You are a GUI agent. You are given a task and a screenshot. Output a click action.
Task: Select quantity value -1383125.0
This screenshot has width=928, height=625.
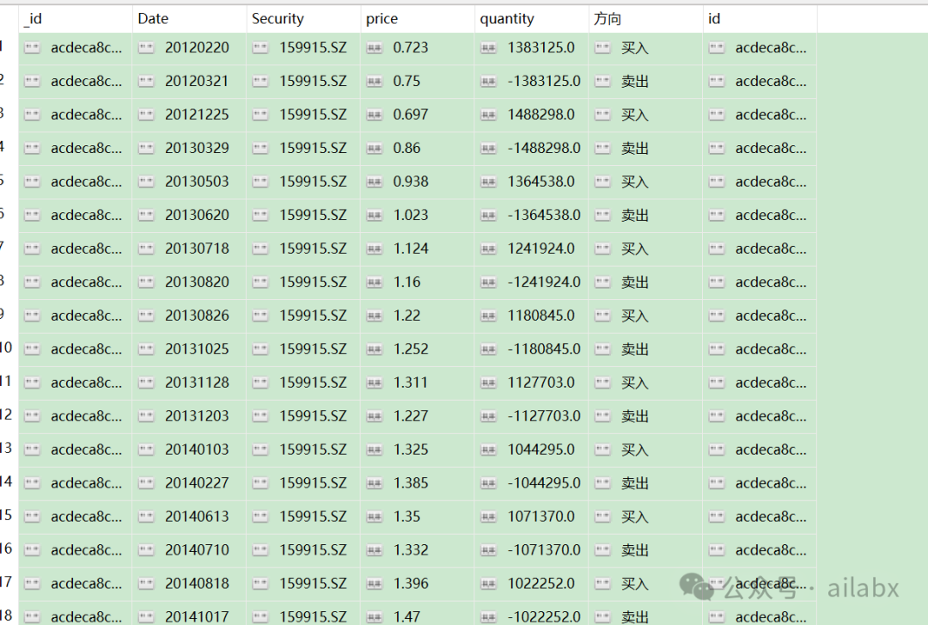544,81
